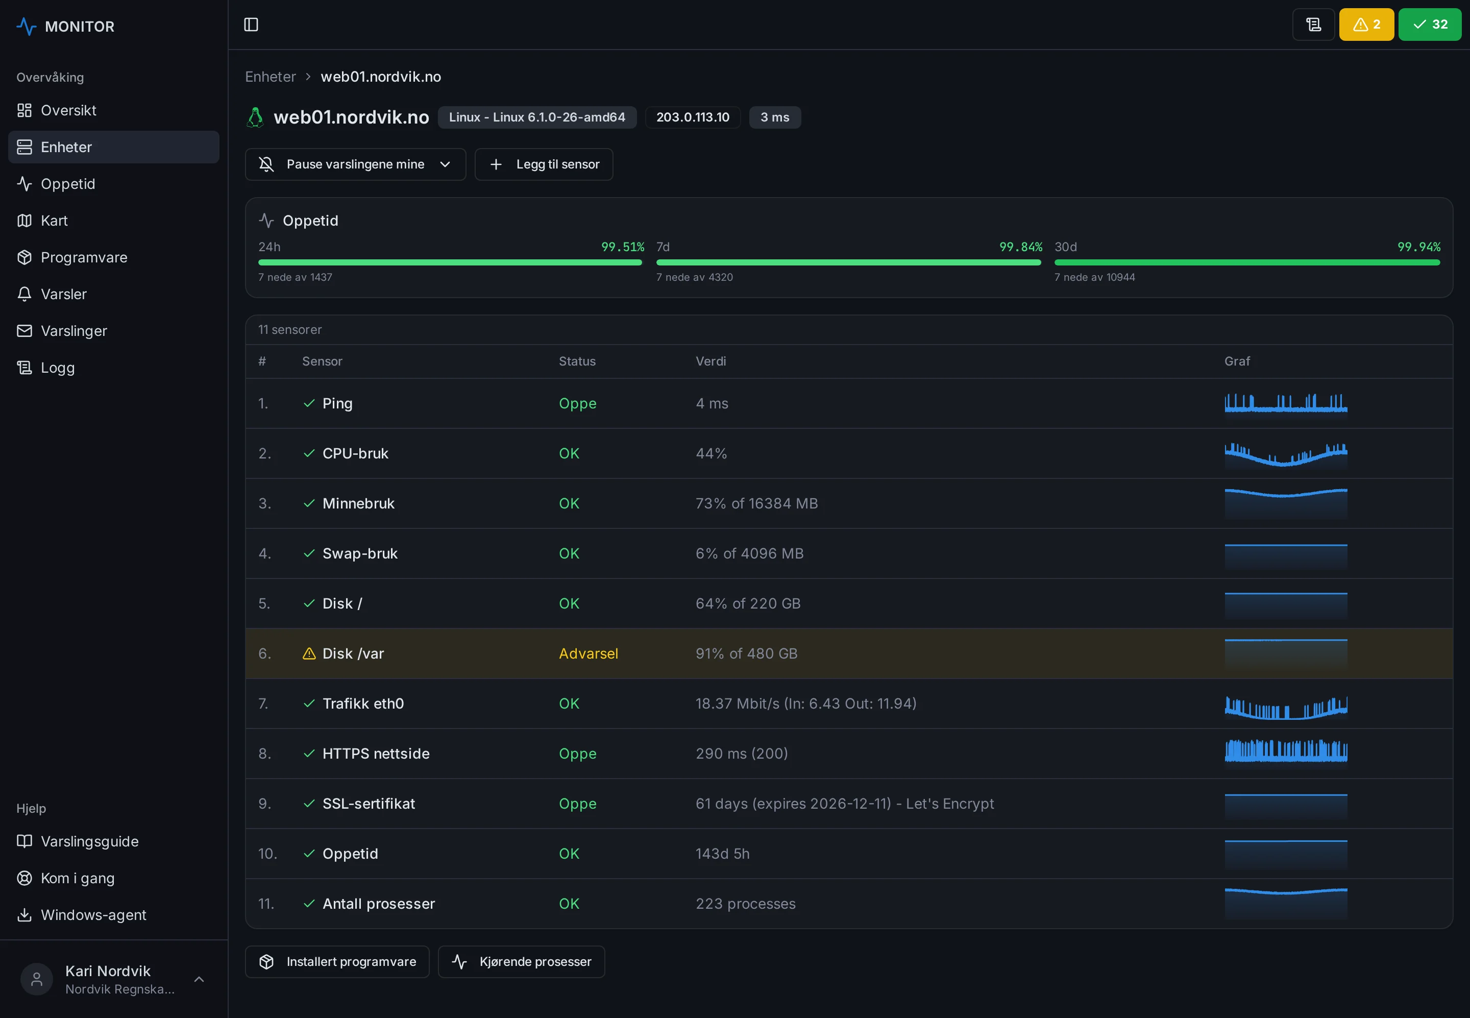Click the SSL-sertifikat sensor name
1470x1018 pixels.
point(369,804)
